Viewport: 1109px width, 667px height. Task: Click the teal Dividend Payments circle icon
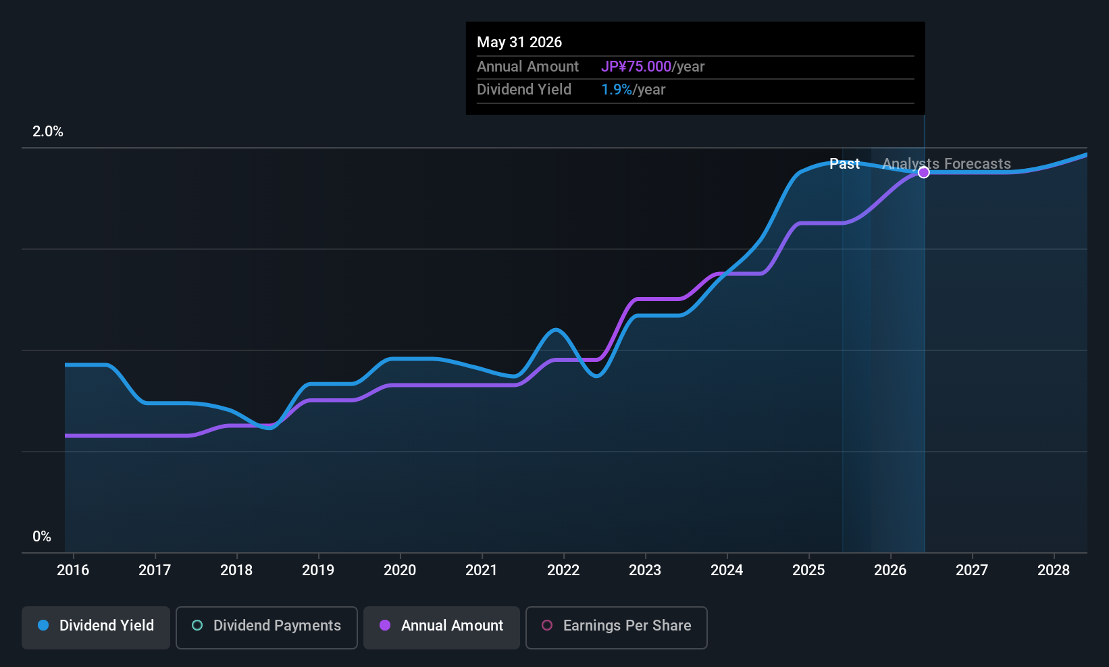197,625
